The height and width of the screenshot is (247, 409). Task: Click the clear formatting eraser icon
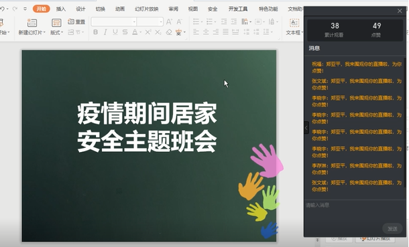coord(169,32)
